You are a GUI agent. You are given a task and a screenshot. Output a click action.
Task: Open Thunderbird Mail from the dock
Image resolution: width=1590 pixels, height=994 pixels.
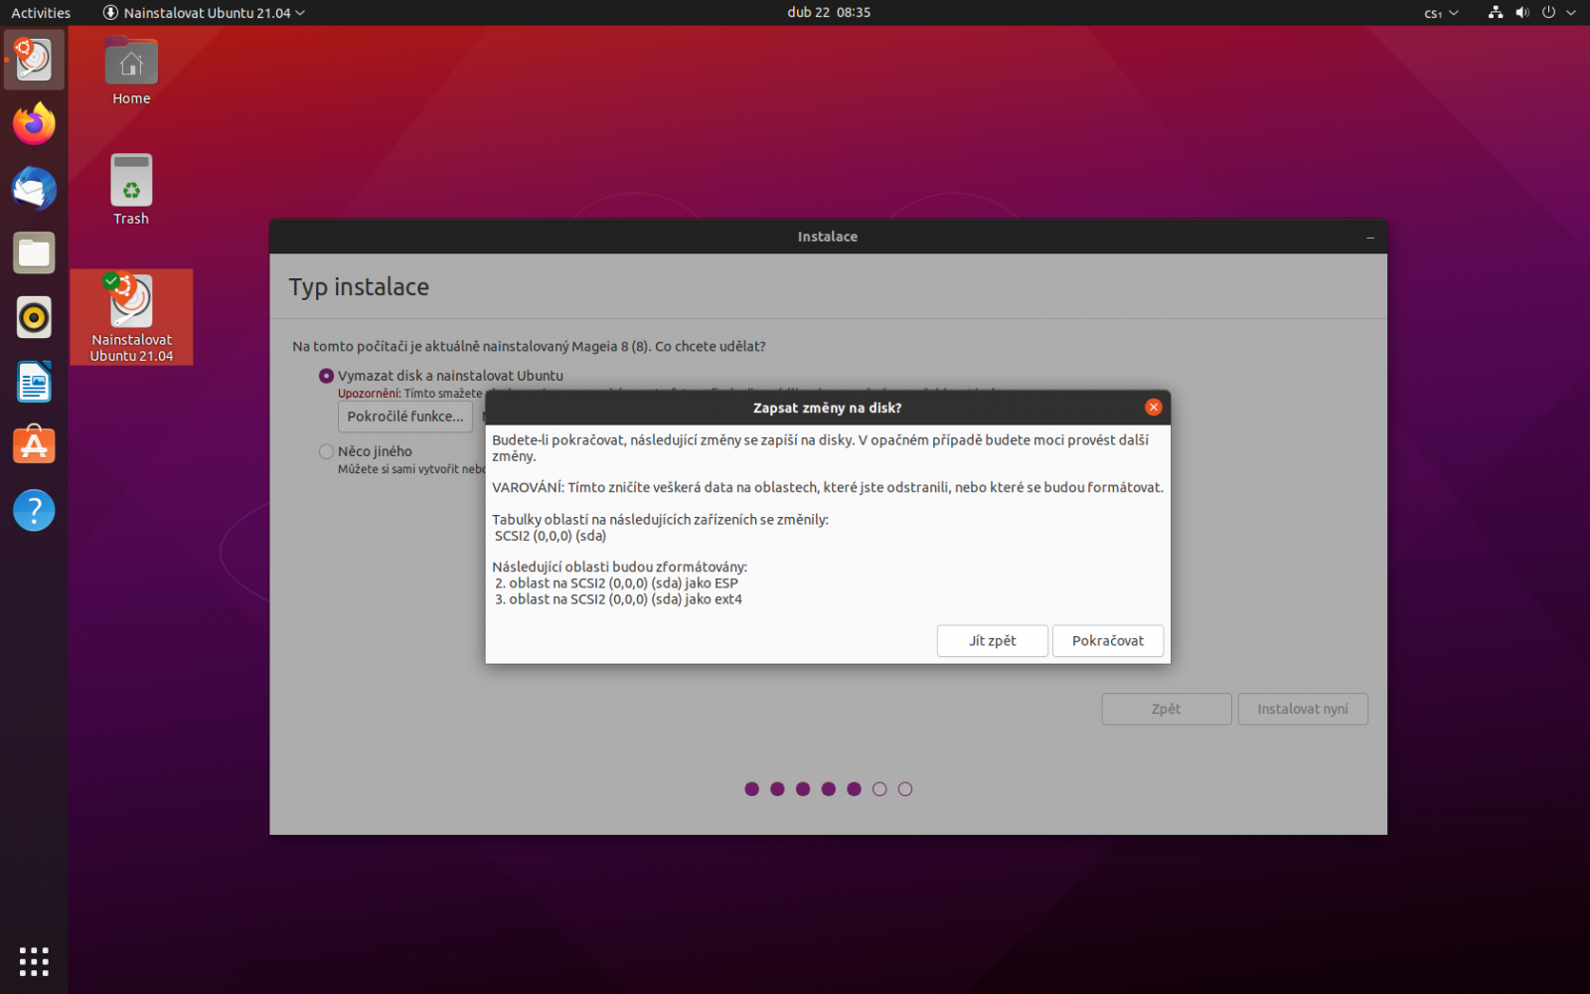[33, 188]
